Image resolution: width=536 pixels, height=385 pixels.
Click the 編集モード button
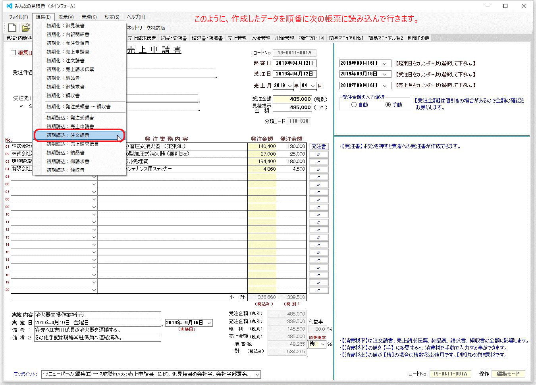[x=508, y=374]
